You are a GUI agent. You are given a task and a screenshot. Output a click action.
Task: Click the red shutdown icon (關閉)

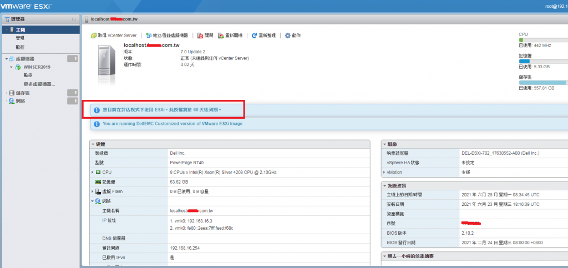pos(200,36)
